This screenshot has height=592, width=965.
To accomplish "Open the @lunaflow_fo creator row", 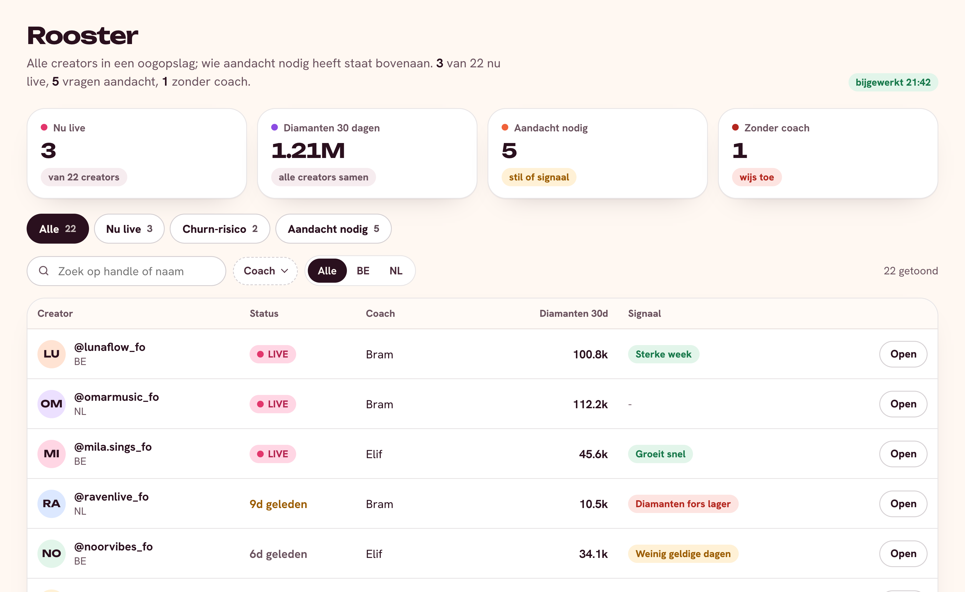I will [x=903, y=354].
